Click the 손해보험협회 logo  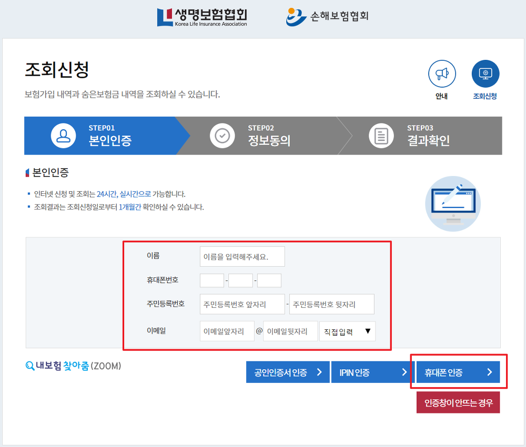point(327,16)
